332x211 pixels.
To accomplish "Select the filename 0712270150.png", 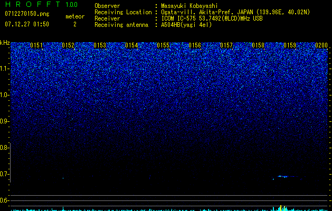I will coord(27,14).
